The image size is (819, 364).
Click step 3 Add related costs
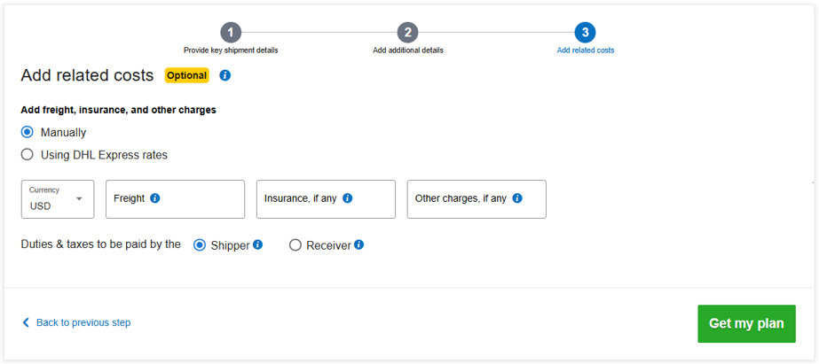pyautogui.click(x=585, y=33)
